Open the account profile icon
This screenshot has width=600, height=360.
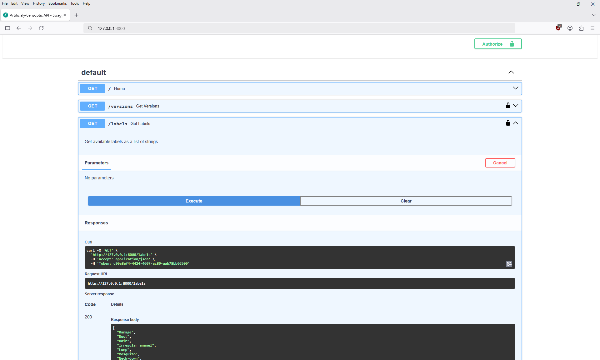click(570, 28)
